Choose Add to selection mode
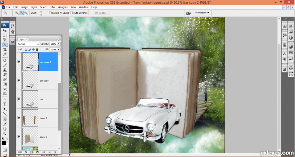295x157 pixels. click(22, 13)
